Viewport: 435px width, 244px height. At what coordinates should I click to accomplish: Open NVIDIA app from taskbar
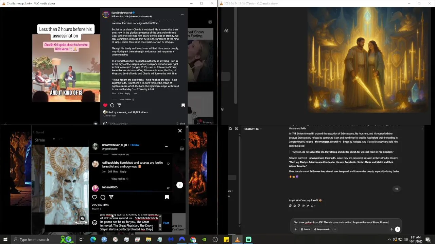[x=204, y=240]
